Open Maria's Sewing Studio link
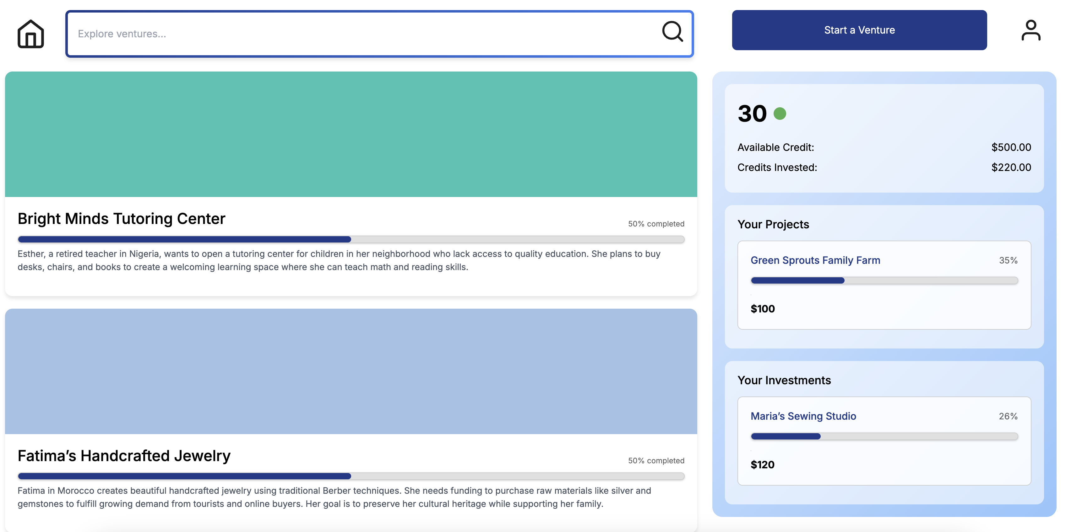 (803, 416)
